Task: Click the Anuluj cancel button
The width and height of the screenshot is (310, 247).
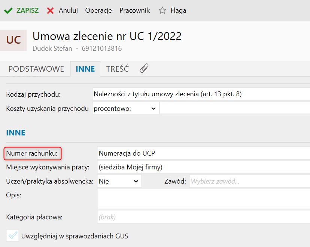Action: coord(68,10)
